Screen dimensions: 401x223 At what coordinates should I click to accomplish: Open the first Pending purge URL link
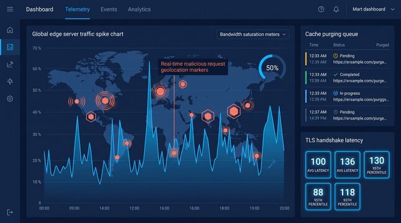[x=360, y=62]
